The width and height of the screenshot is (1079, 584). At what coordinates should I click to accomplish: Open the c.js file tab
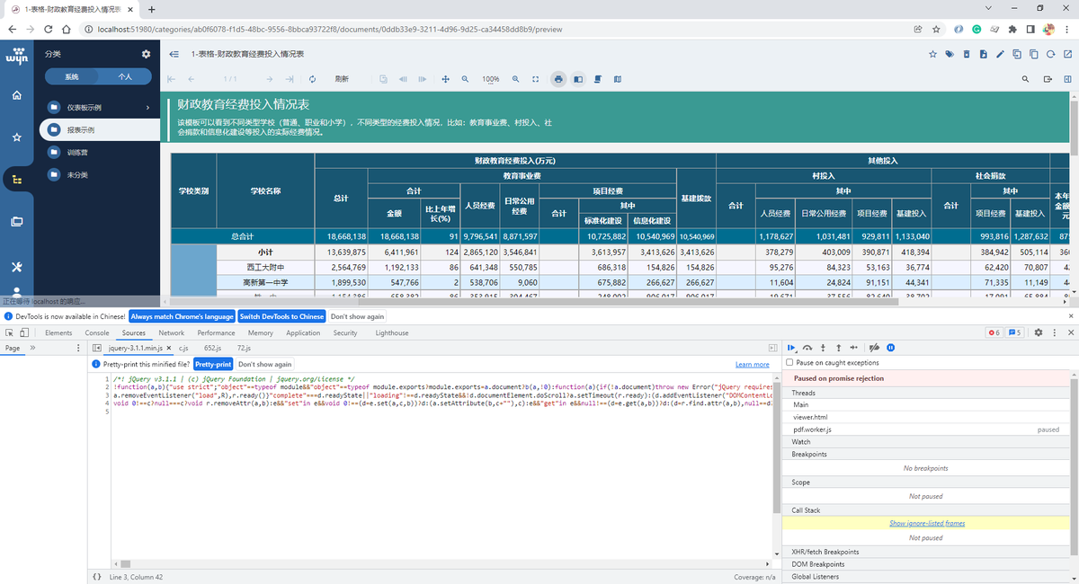click(183, 347)
